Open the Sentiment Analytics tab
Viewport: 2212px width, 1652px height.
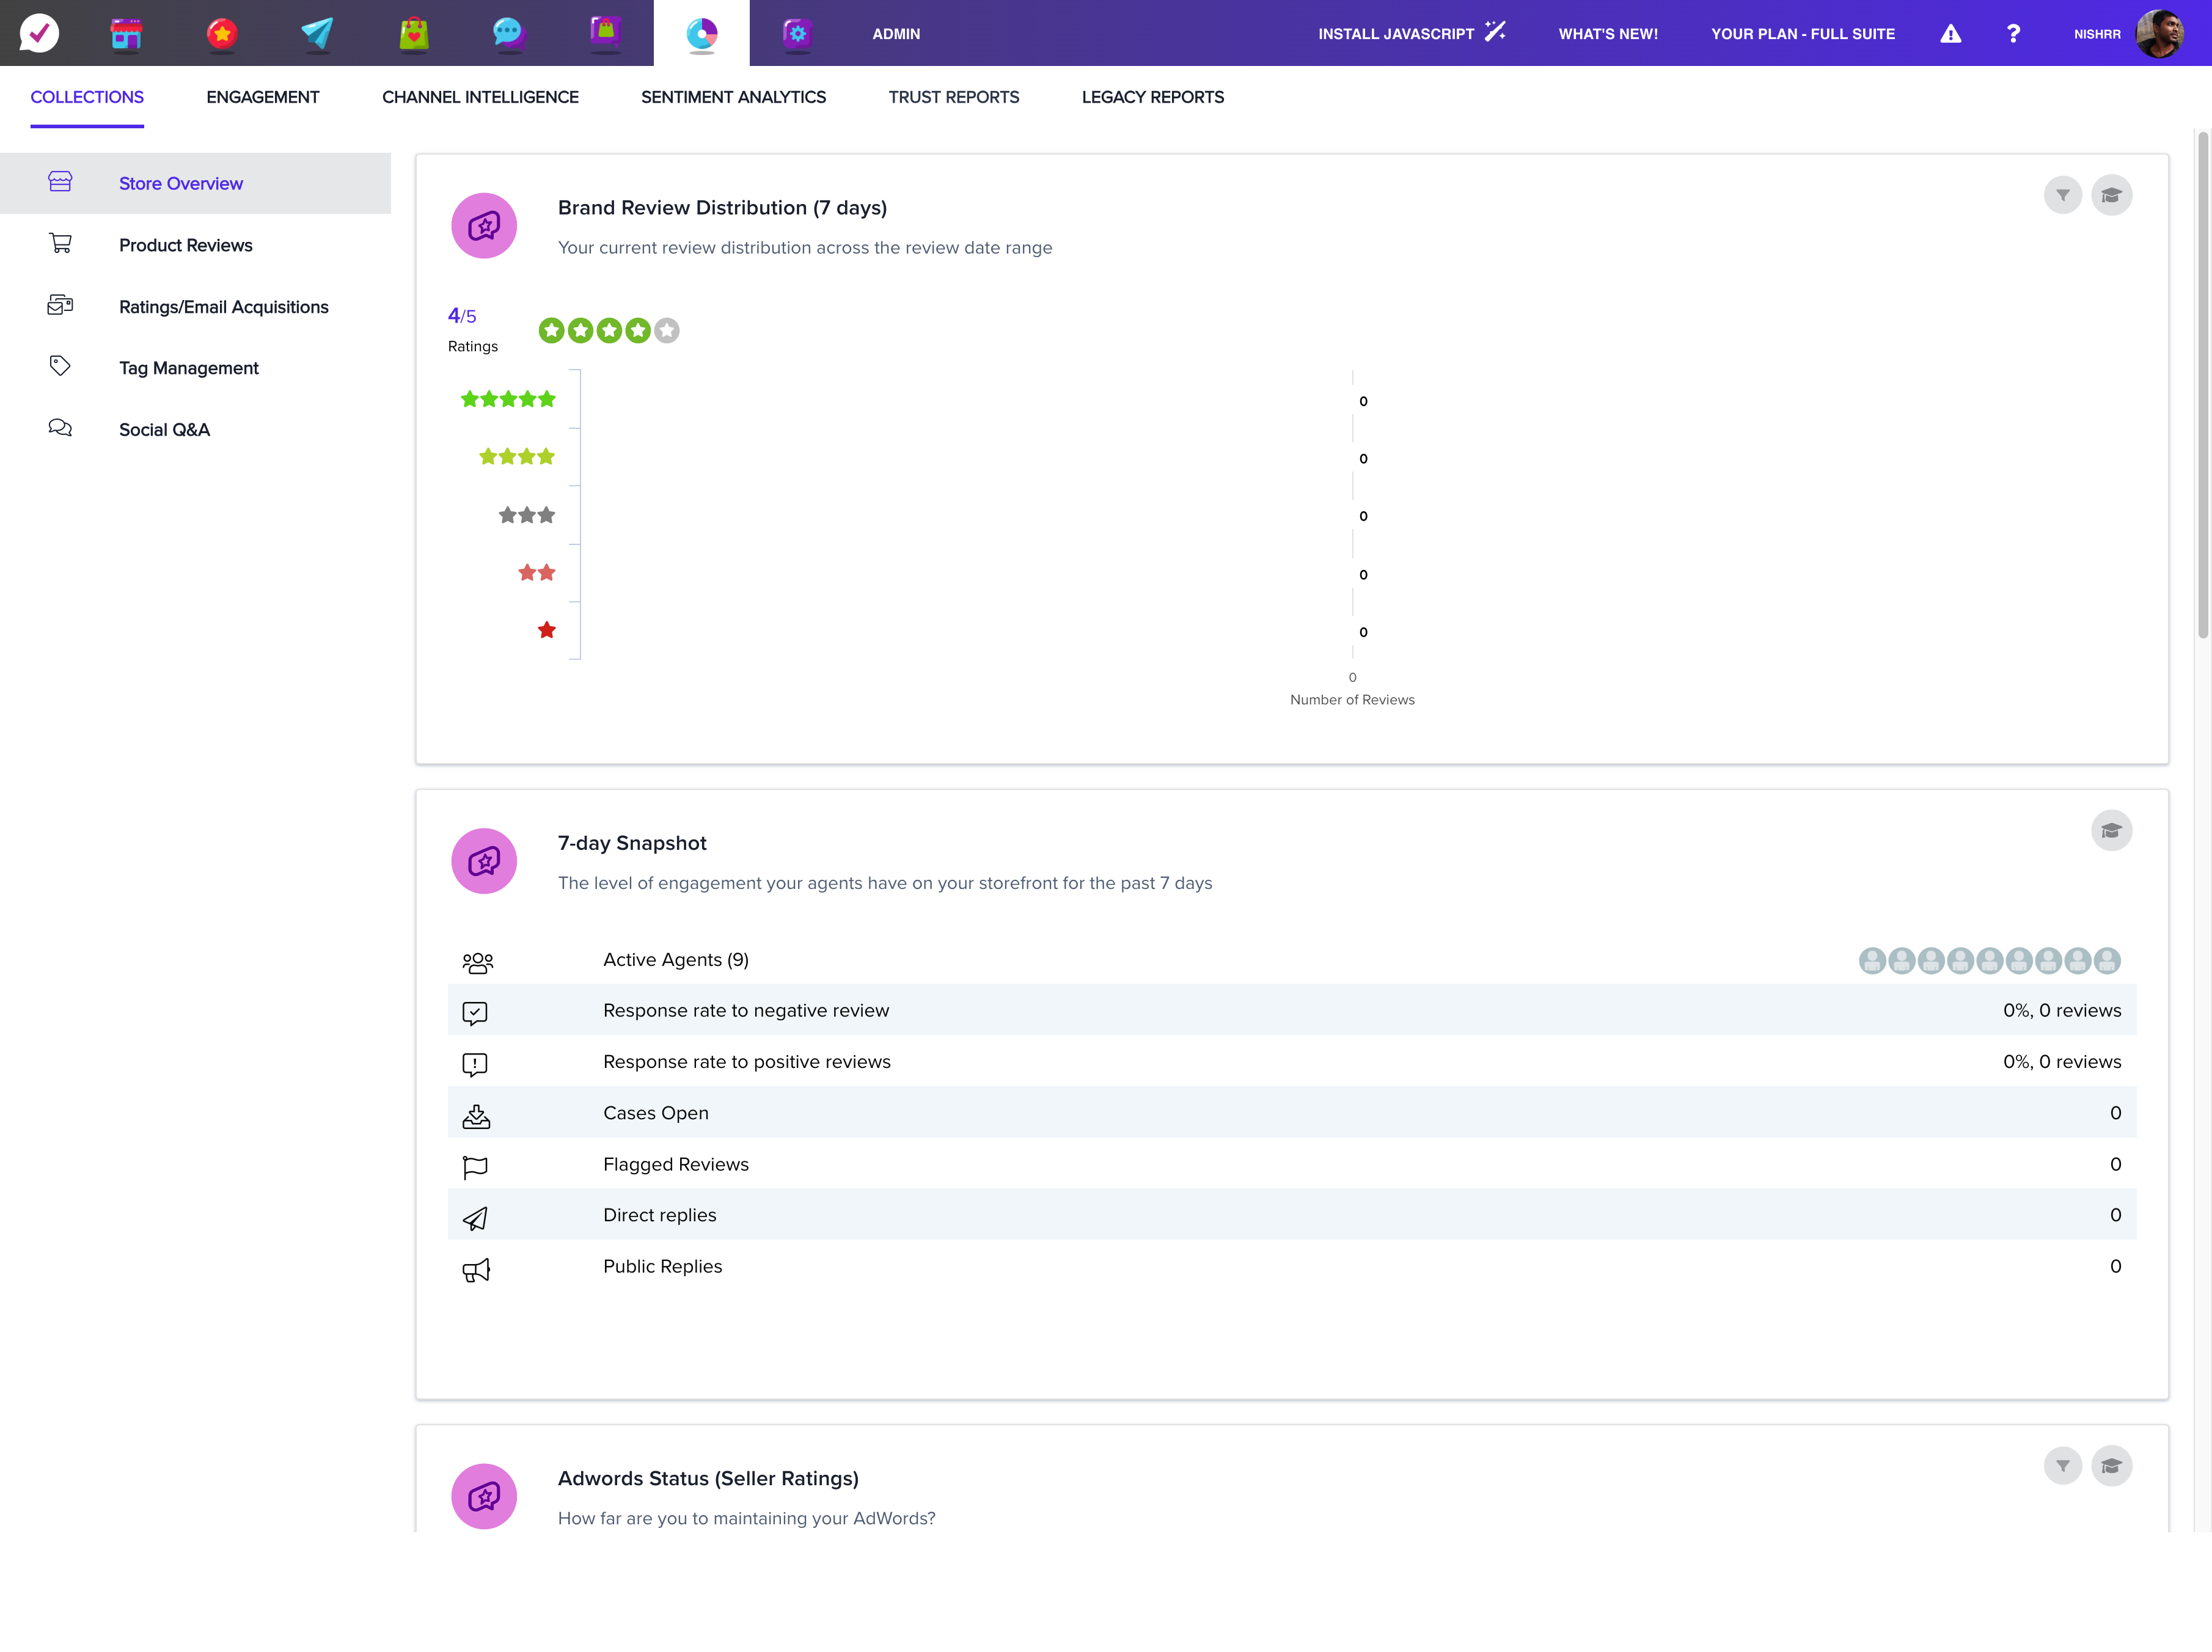733,97
